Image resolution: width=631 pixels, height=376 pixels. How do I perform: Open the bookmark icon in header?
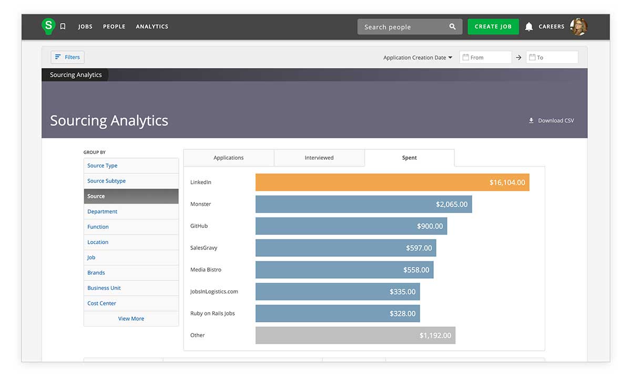(x=63, y=26)
